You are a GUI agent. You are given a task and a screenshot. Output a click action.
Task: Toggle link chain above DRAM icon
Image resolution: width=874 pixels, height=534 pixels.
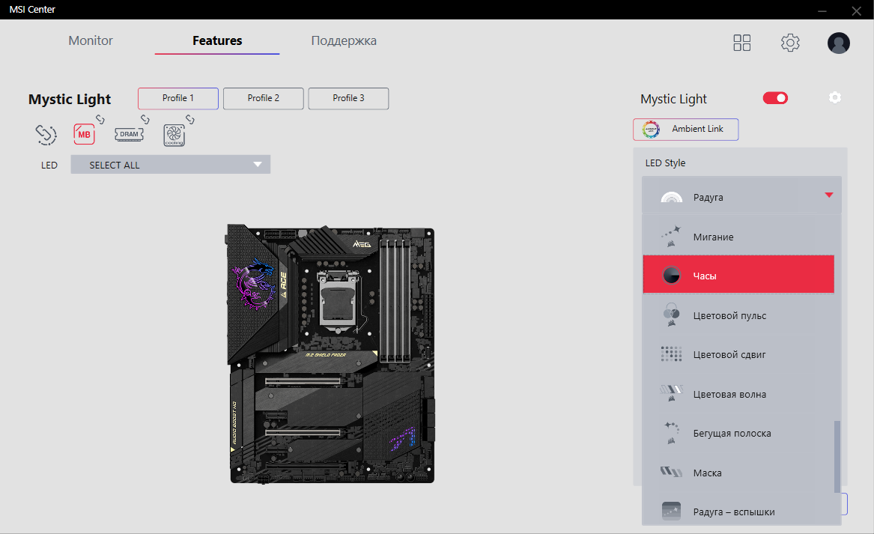pos(145,119)
